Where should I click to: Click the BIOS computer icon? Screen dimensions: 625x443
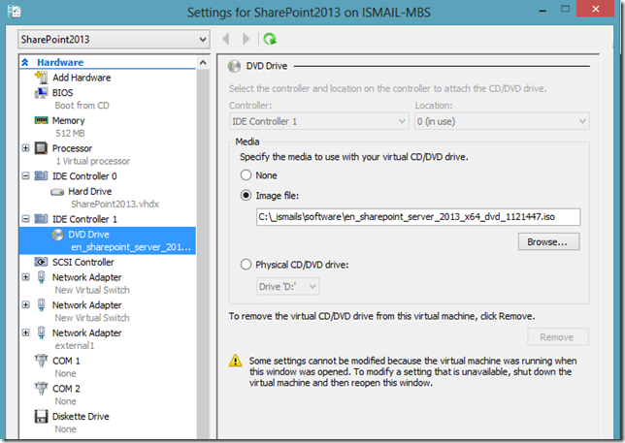click(x=41, y=93)
